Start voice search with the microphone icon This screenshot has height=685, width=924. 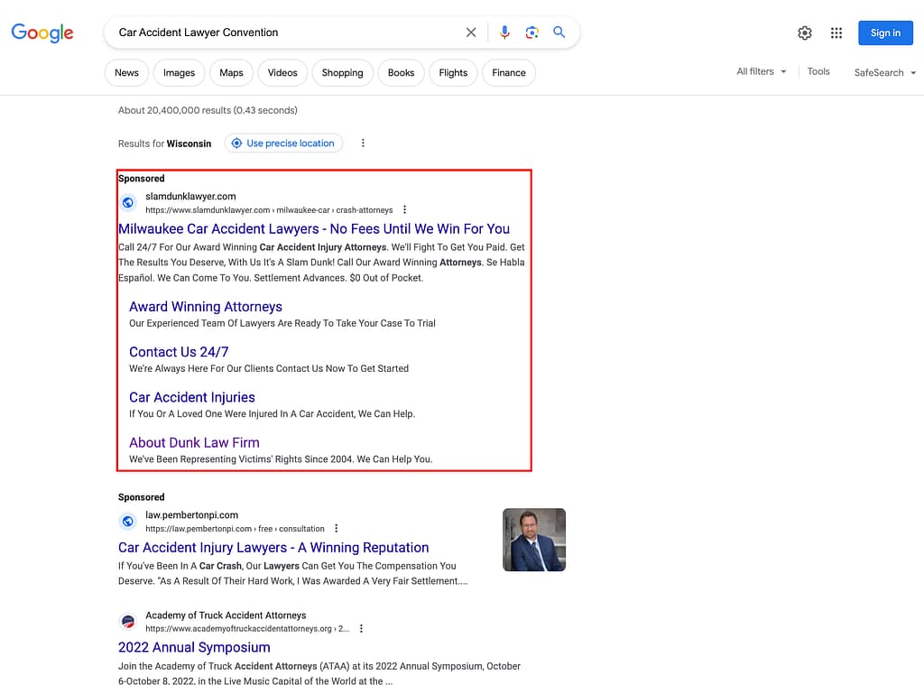tap(504, 32)
